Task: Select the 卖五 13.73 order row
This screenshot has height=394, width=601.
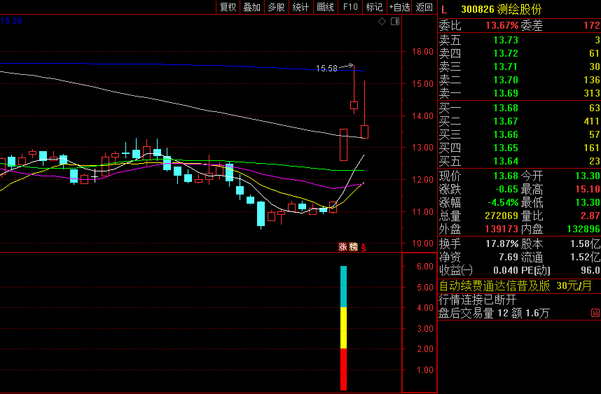Action: tap(519, 40)
